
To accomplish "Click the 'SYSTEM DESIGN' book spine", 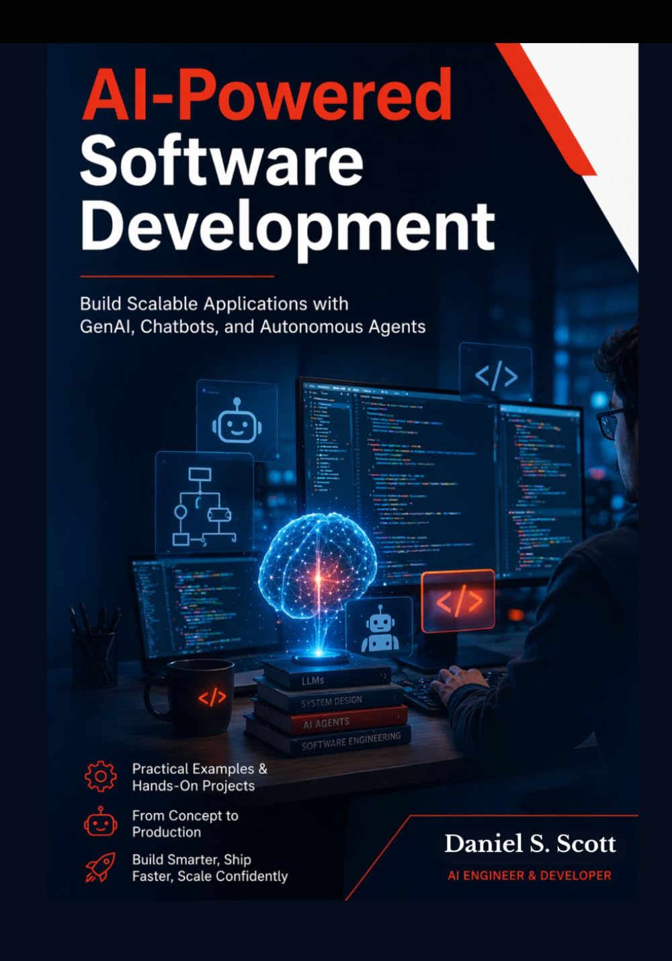I will point(329,699).
